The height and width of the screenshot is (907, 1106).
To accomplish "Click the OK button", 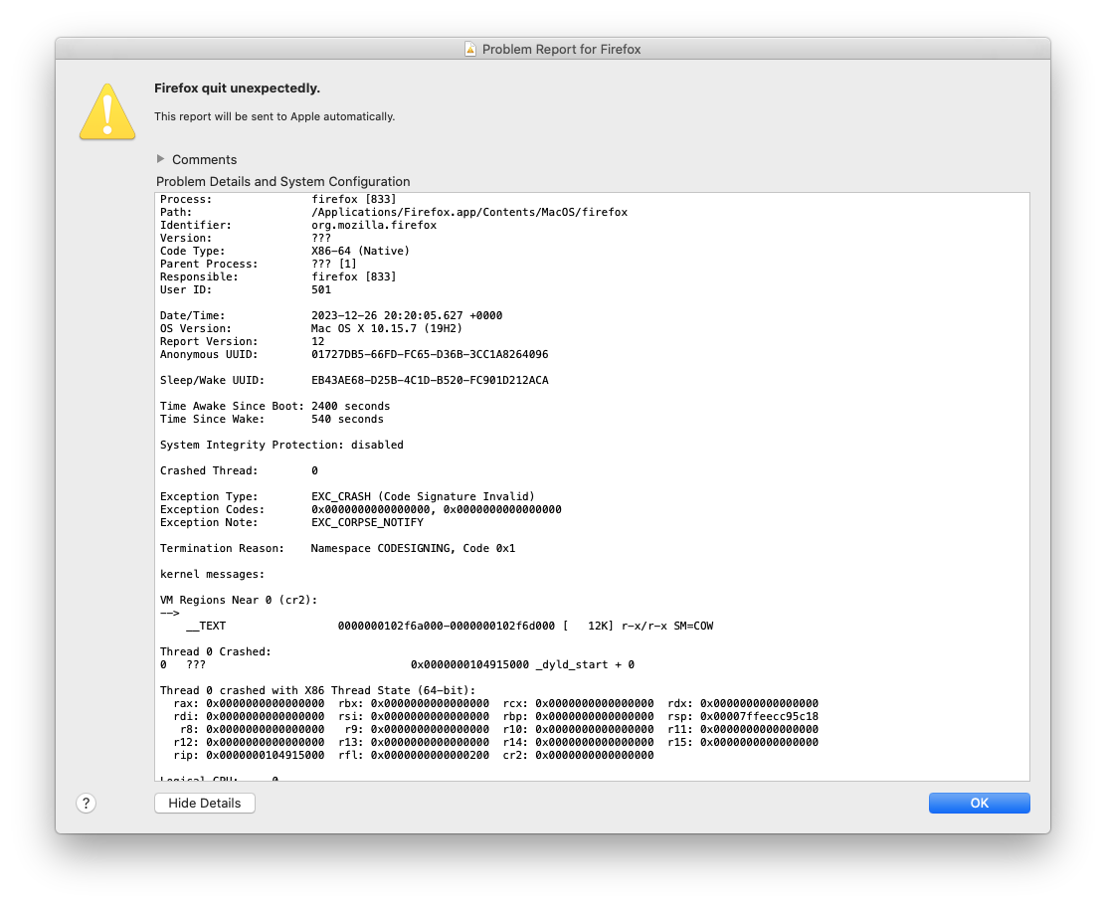I will [979, 803].
